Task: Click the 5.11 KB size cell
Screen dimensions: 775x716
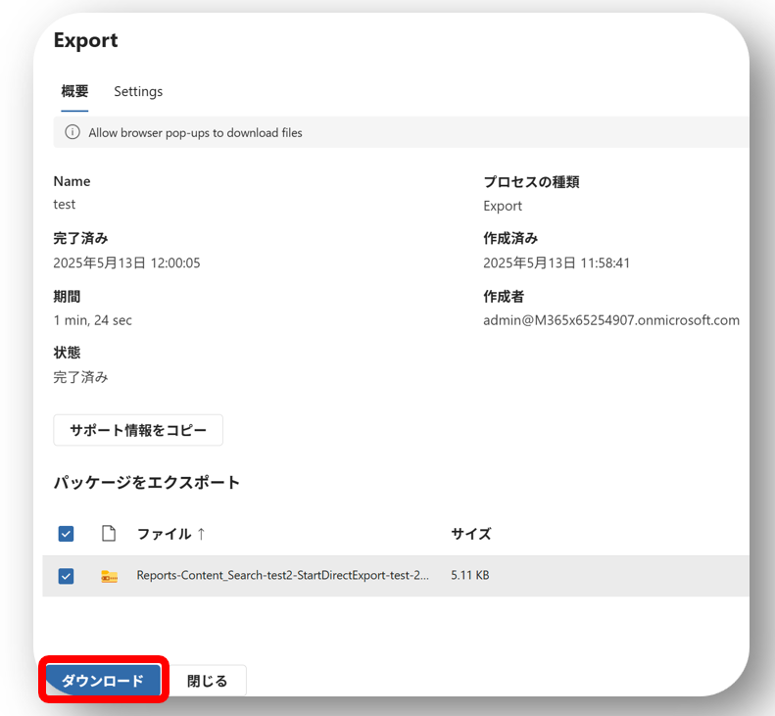Action: coord(469,576)
